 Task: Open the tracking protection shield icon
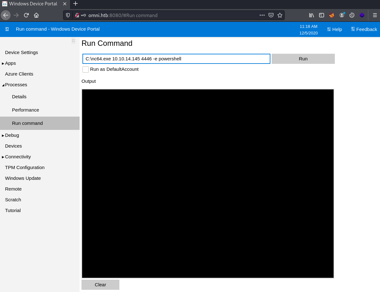tap(68, 15)
